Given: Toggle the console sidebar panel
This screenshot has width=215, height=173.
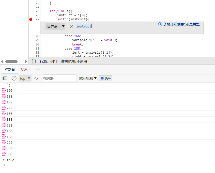Looking at the screenshot, I should click(5, 78).
